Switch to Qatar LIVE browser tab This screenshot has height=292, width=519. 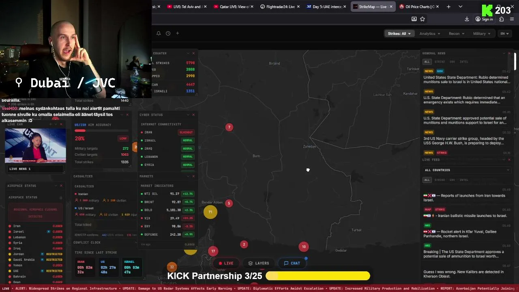(234, 6)
